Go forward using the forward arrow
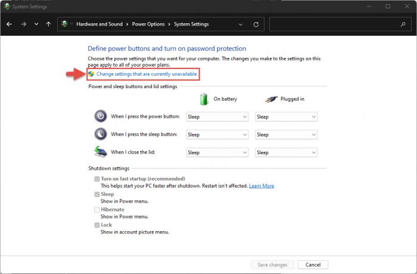Image resolution: width=417 pixels, height=274 pixels. (x=23, y=24)
